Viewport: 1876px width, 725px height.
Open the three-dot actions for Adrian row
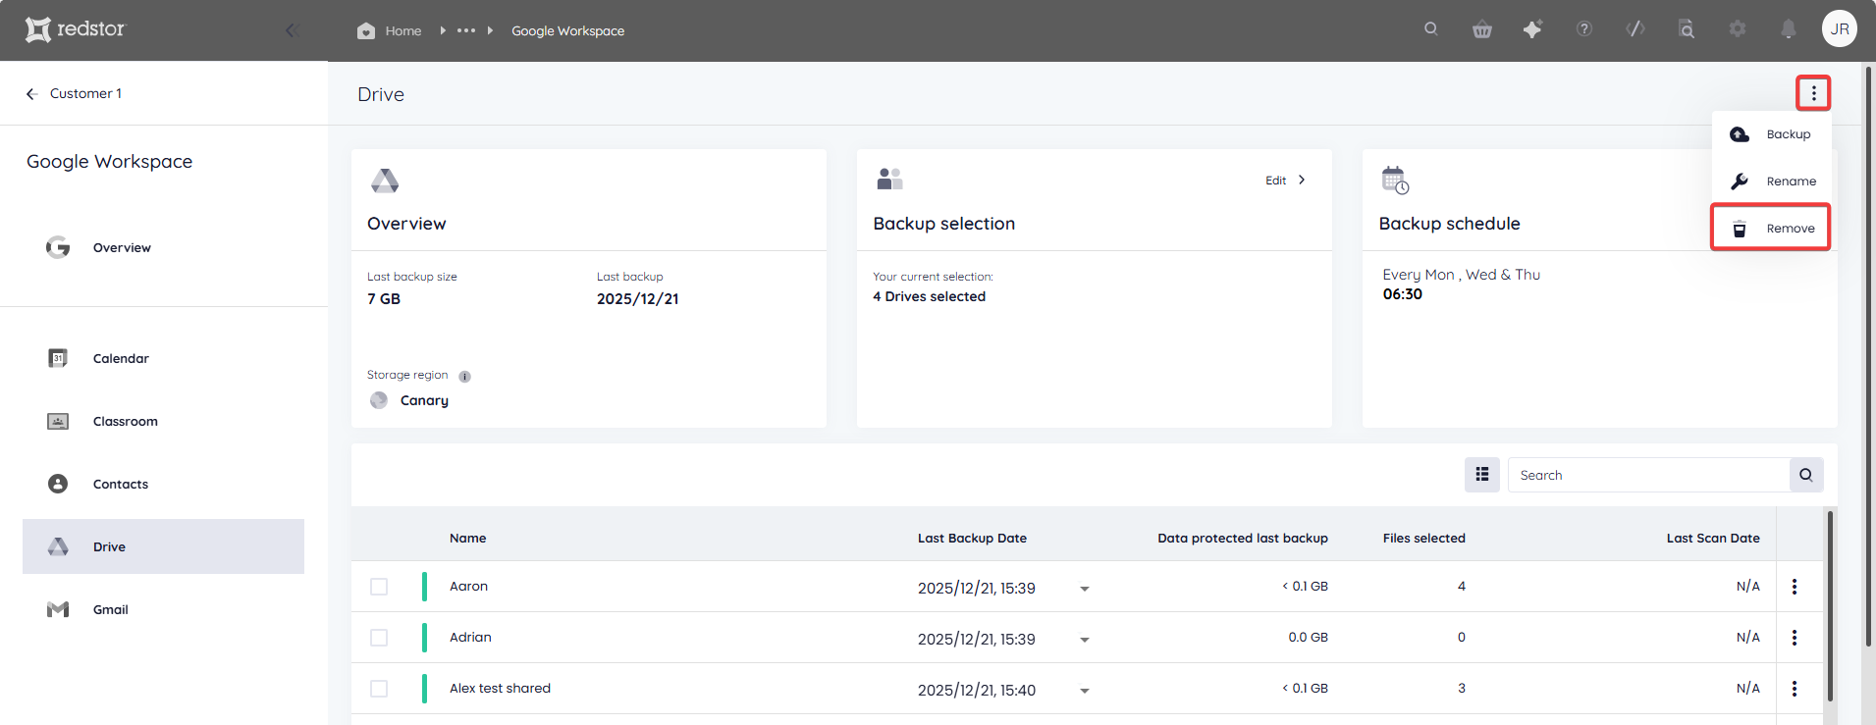[1795, 638]
